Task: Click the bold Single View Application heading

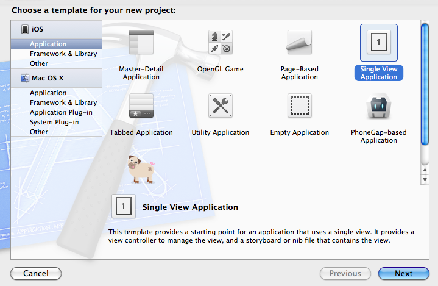Action: click(190, 207)
